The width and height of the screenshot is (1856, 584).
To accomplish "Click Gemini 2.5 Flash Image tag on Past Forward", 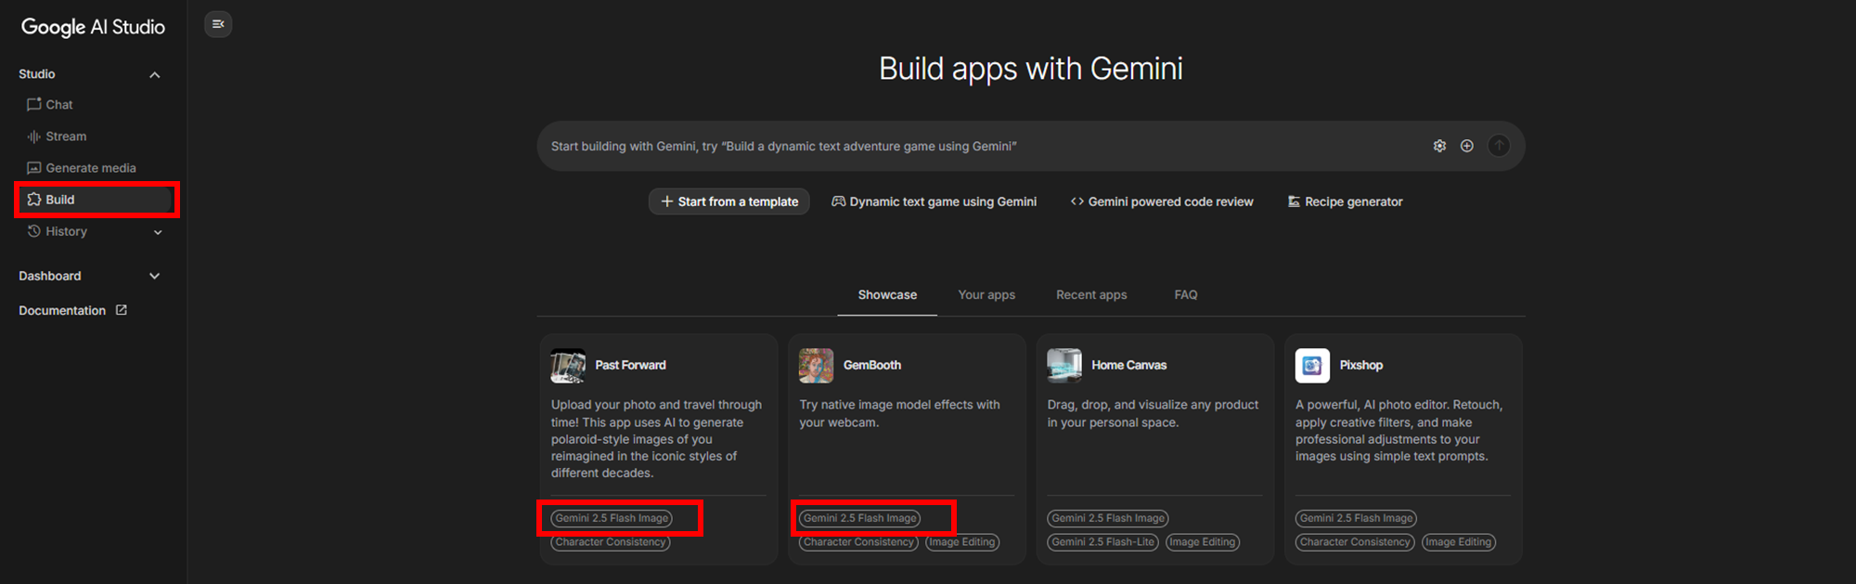I will 612,518.
